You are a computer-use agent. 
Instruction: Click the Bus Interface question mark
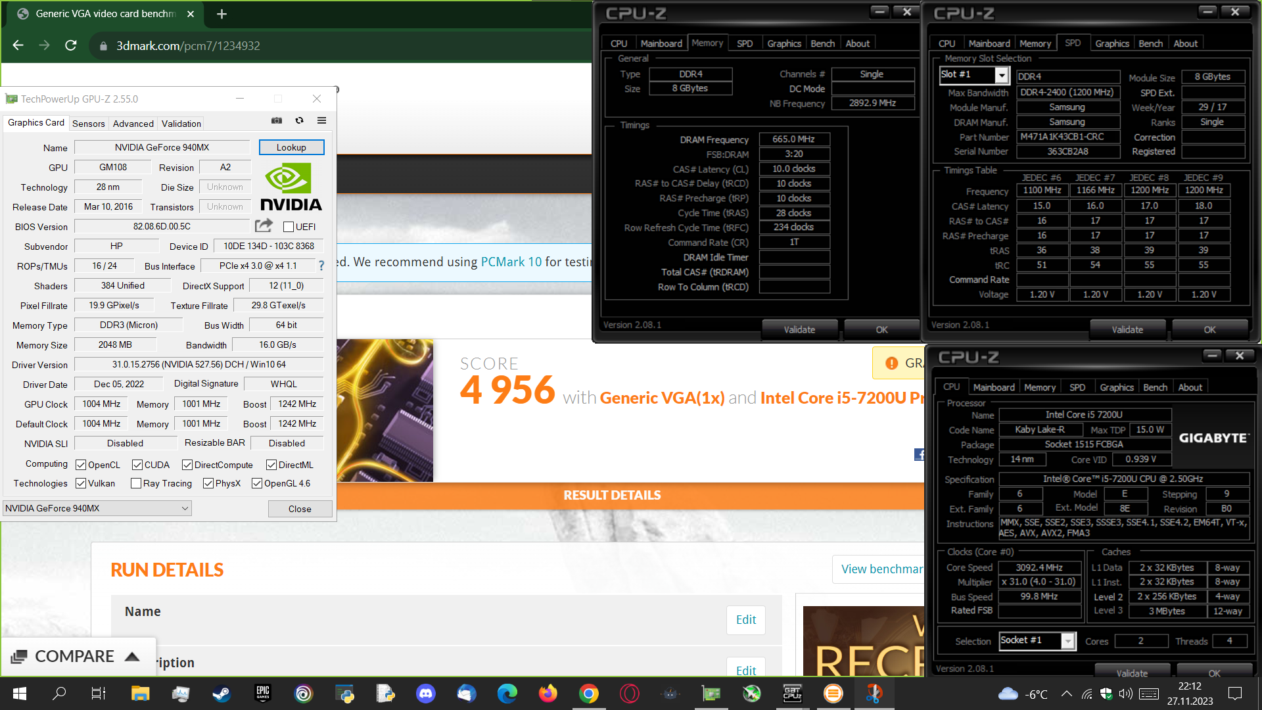point(321,266)
